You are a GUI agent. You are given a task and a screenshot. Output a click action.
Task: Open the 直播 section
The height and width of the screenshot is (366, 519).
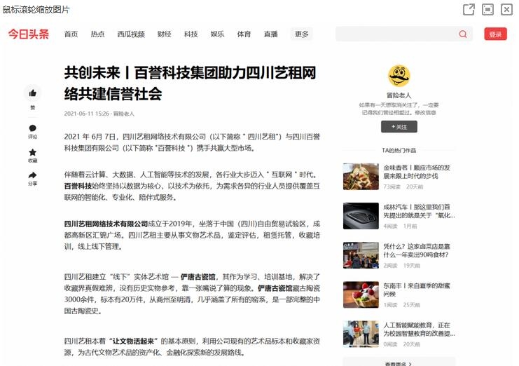pyautogui.click(x=271, y=34)
